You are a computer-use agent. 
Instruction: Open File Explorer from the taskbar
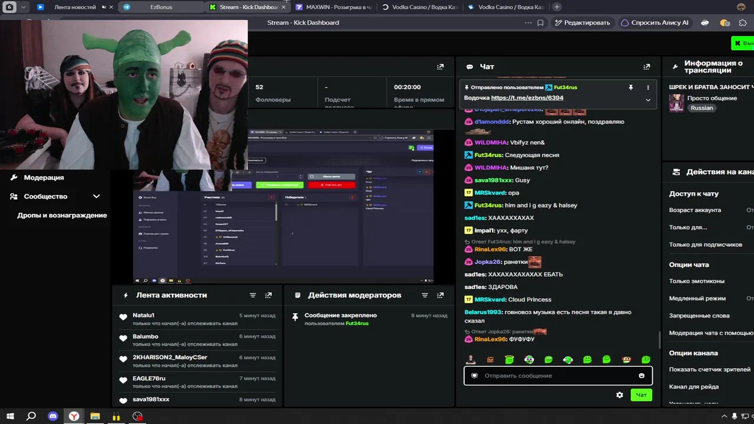(95, 416)
